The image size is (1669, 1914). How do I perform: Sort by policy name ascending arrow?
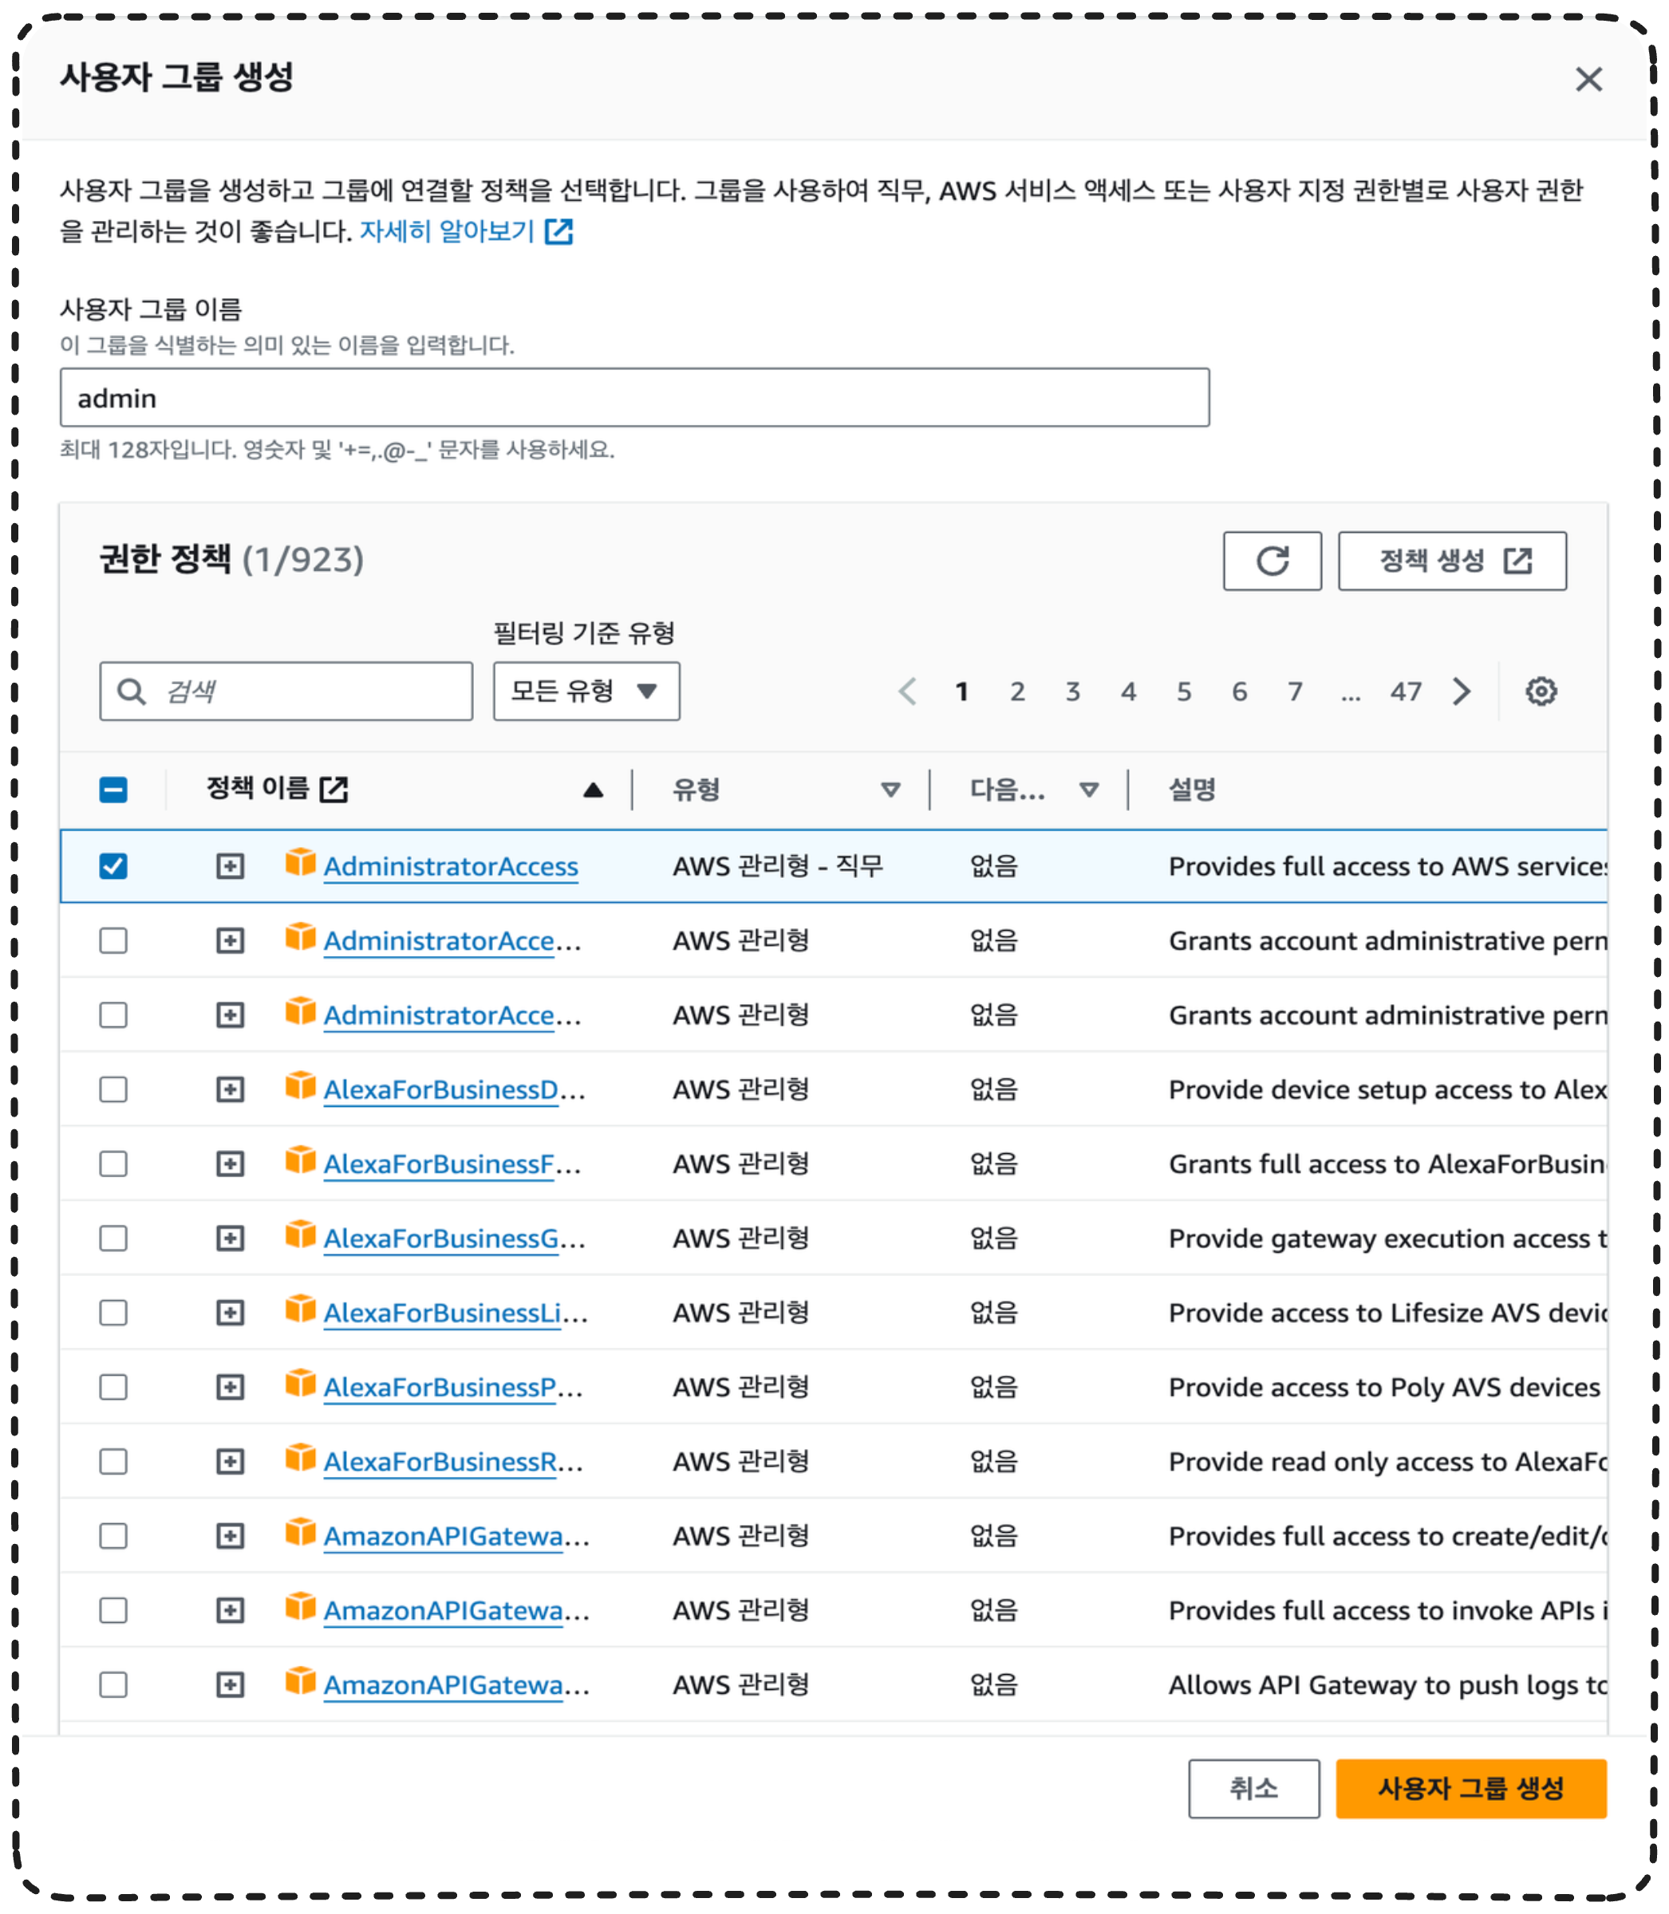(x=592, y=790)
